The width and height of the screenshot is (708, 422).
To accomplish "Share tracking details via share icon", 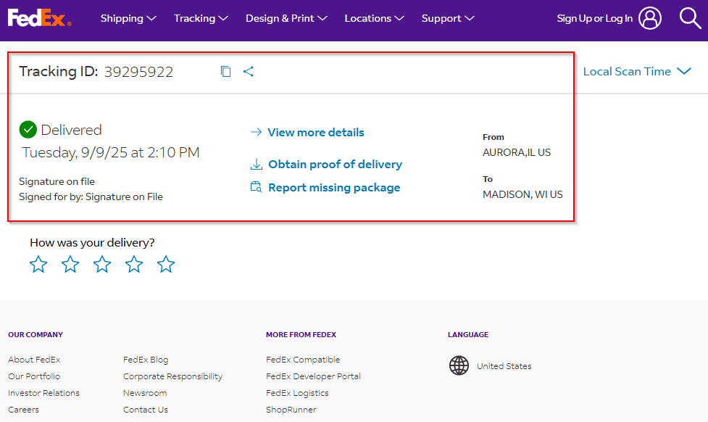I will [249, 71].
